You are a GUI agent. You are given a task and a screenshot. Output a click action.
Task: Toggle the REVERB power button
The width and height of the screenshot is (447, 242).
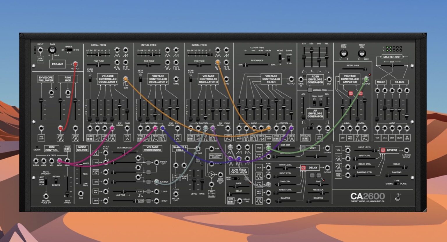click(383, 150)
